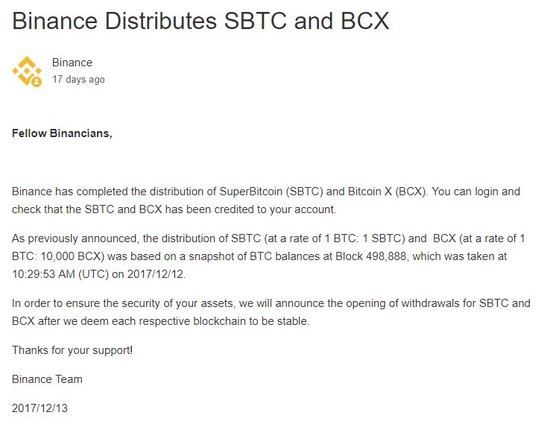Click the 'Thanks for your support!' line
The image size is (550, 424).
(x=72, y=350)
